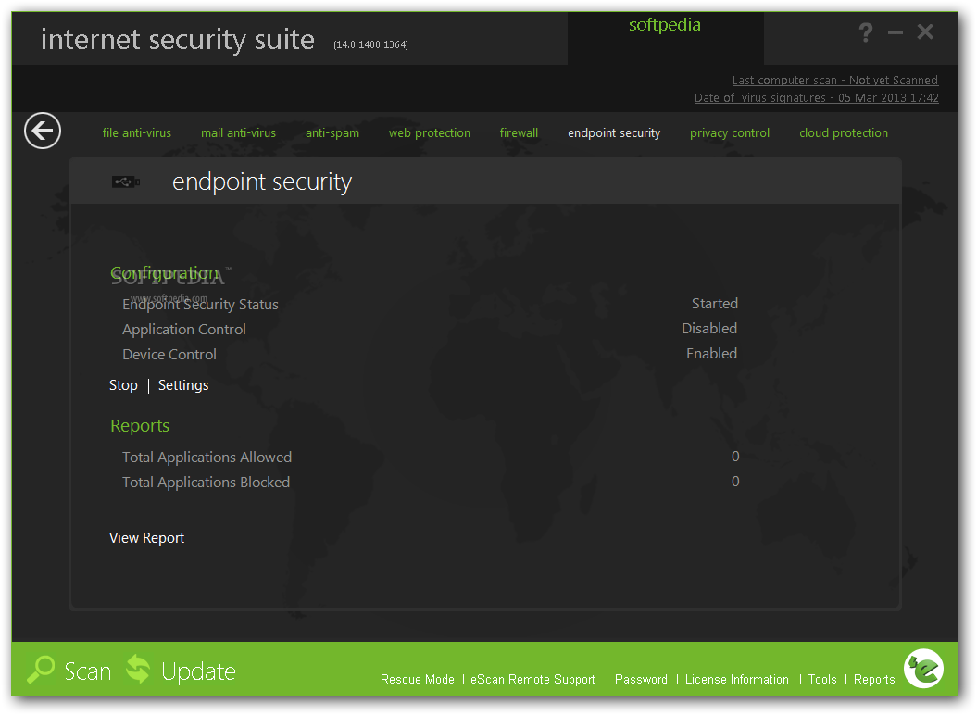
Task: Go to privacy control tab
Action: 730,133
